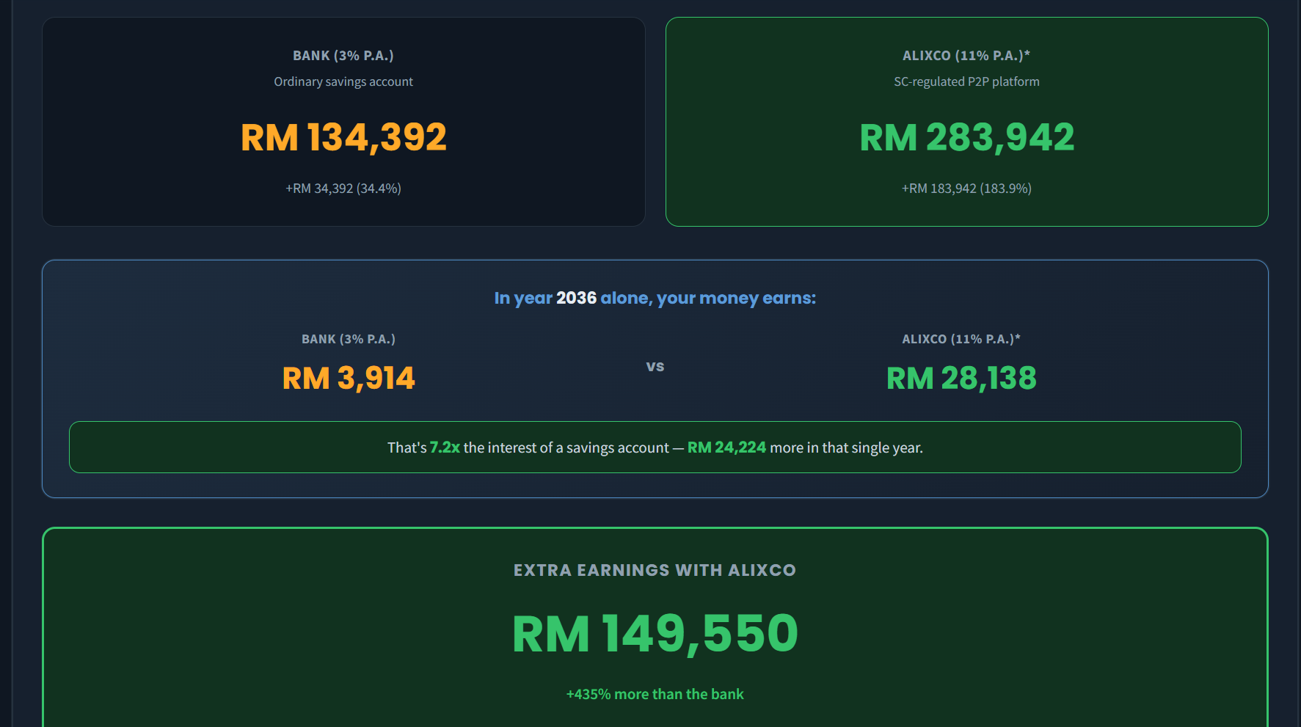Select 'Ordinary savings account' subtitle
The image size is (1301, 727).
point(343,81)
